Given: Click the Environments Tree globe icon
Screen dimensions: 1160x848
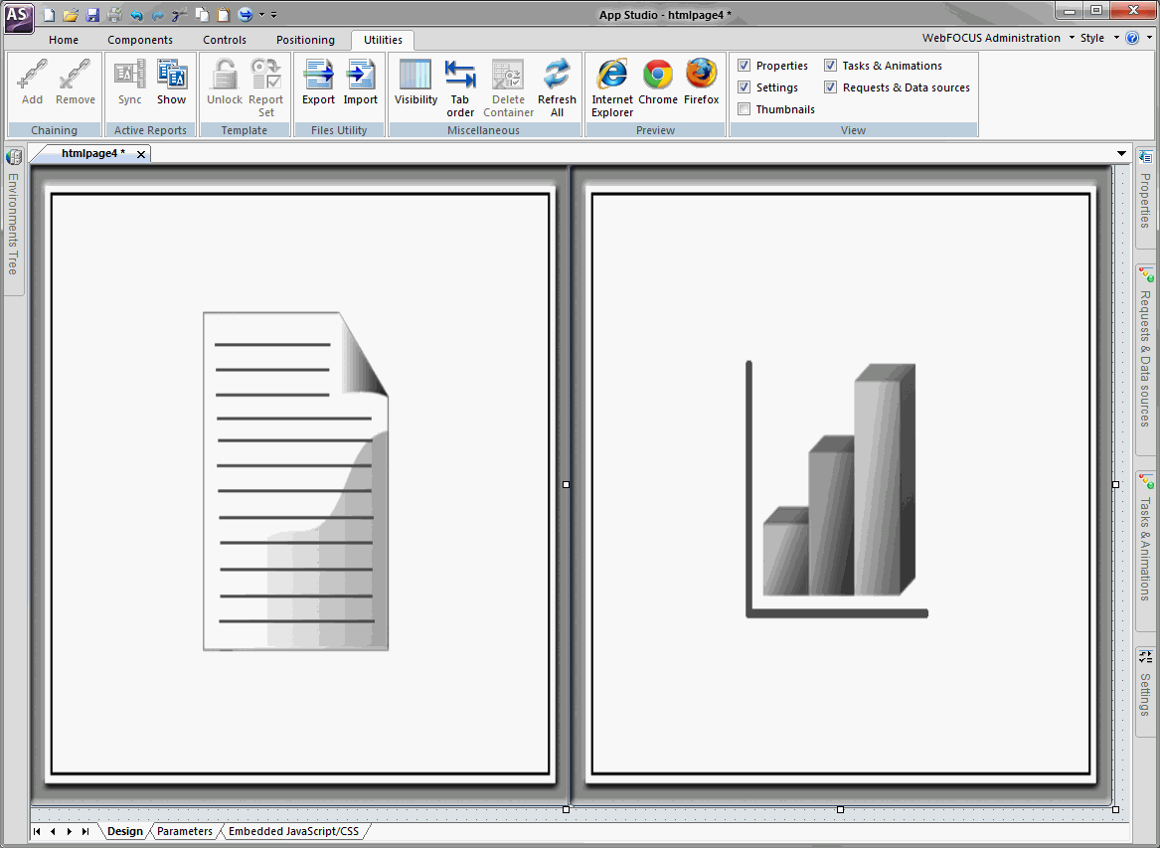Looking at the screenshot, I should [13, 157].
